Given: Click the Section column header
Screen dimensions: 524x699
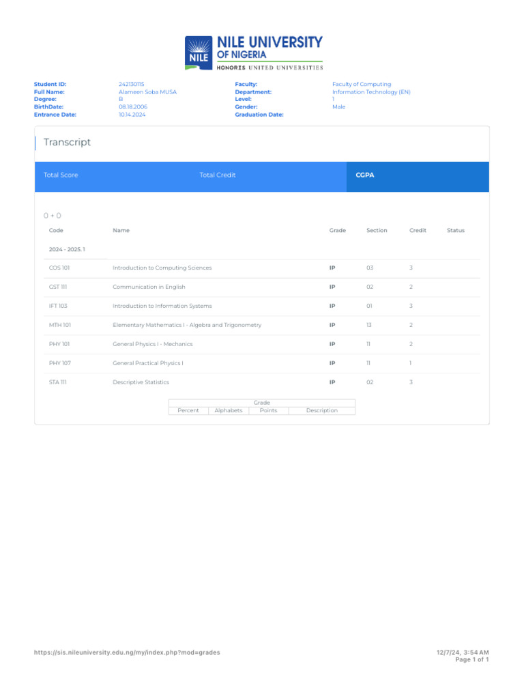Looking at the screenshot, I should coord(377,231).
